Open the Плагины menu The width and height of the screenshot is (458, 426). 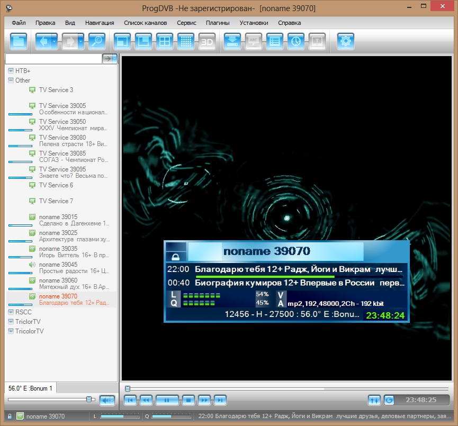coord(218,23)
